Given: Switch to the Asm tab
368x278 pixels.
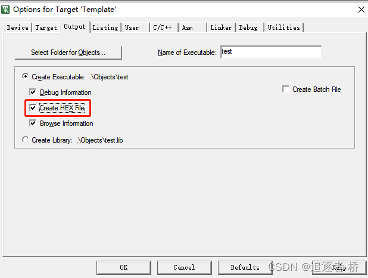Looking at the screenshot, I should [192, 28].
